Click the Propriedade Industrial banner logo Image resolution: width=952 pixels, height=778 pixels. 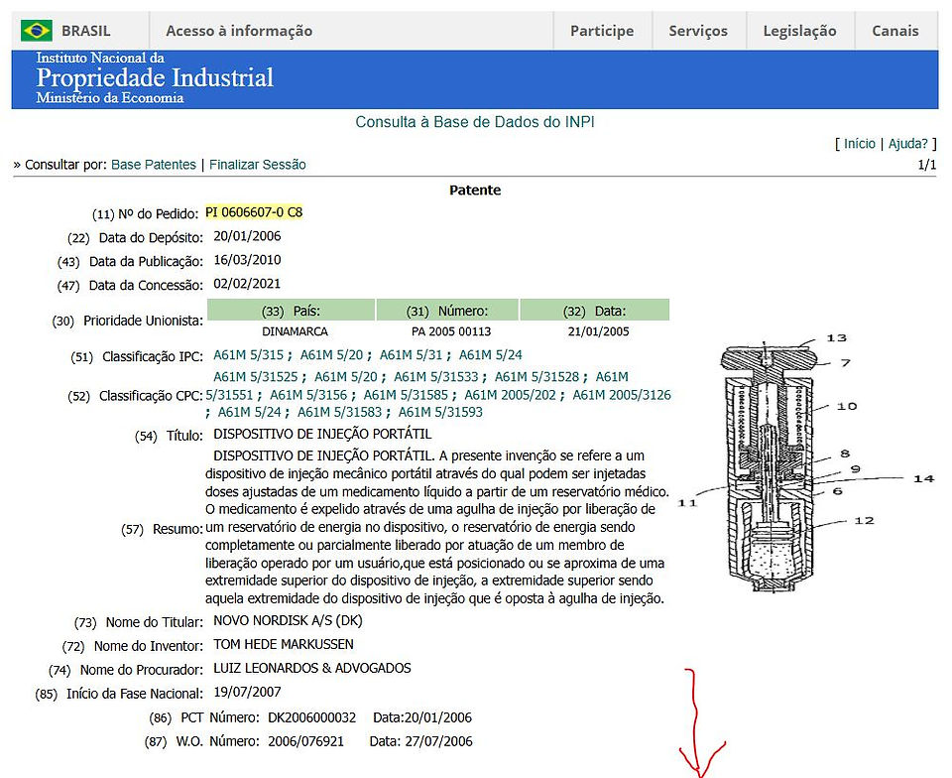[x=155, y=78]
